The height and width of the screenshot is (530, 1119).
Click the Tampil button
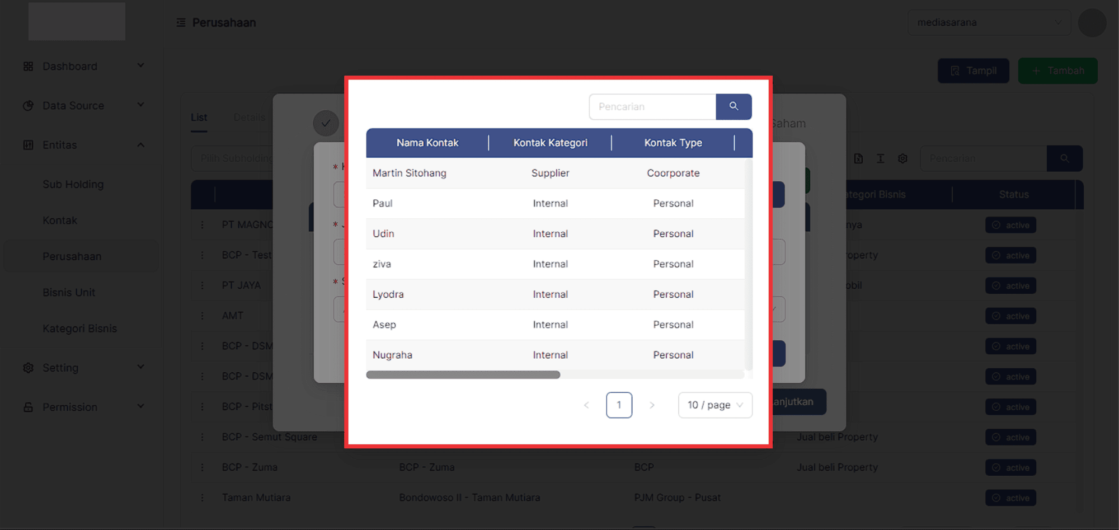973,71
